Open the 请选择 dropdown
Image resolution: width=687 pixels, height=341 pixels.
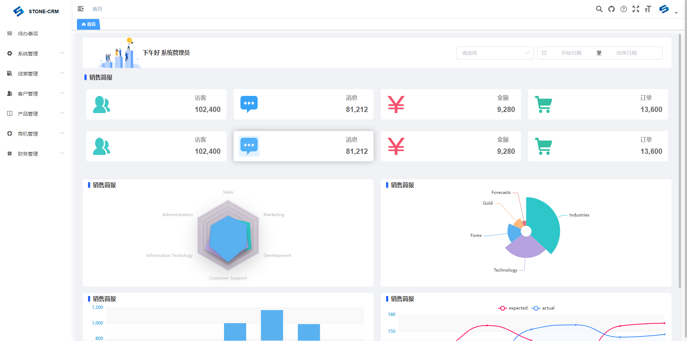click(495, 53)
